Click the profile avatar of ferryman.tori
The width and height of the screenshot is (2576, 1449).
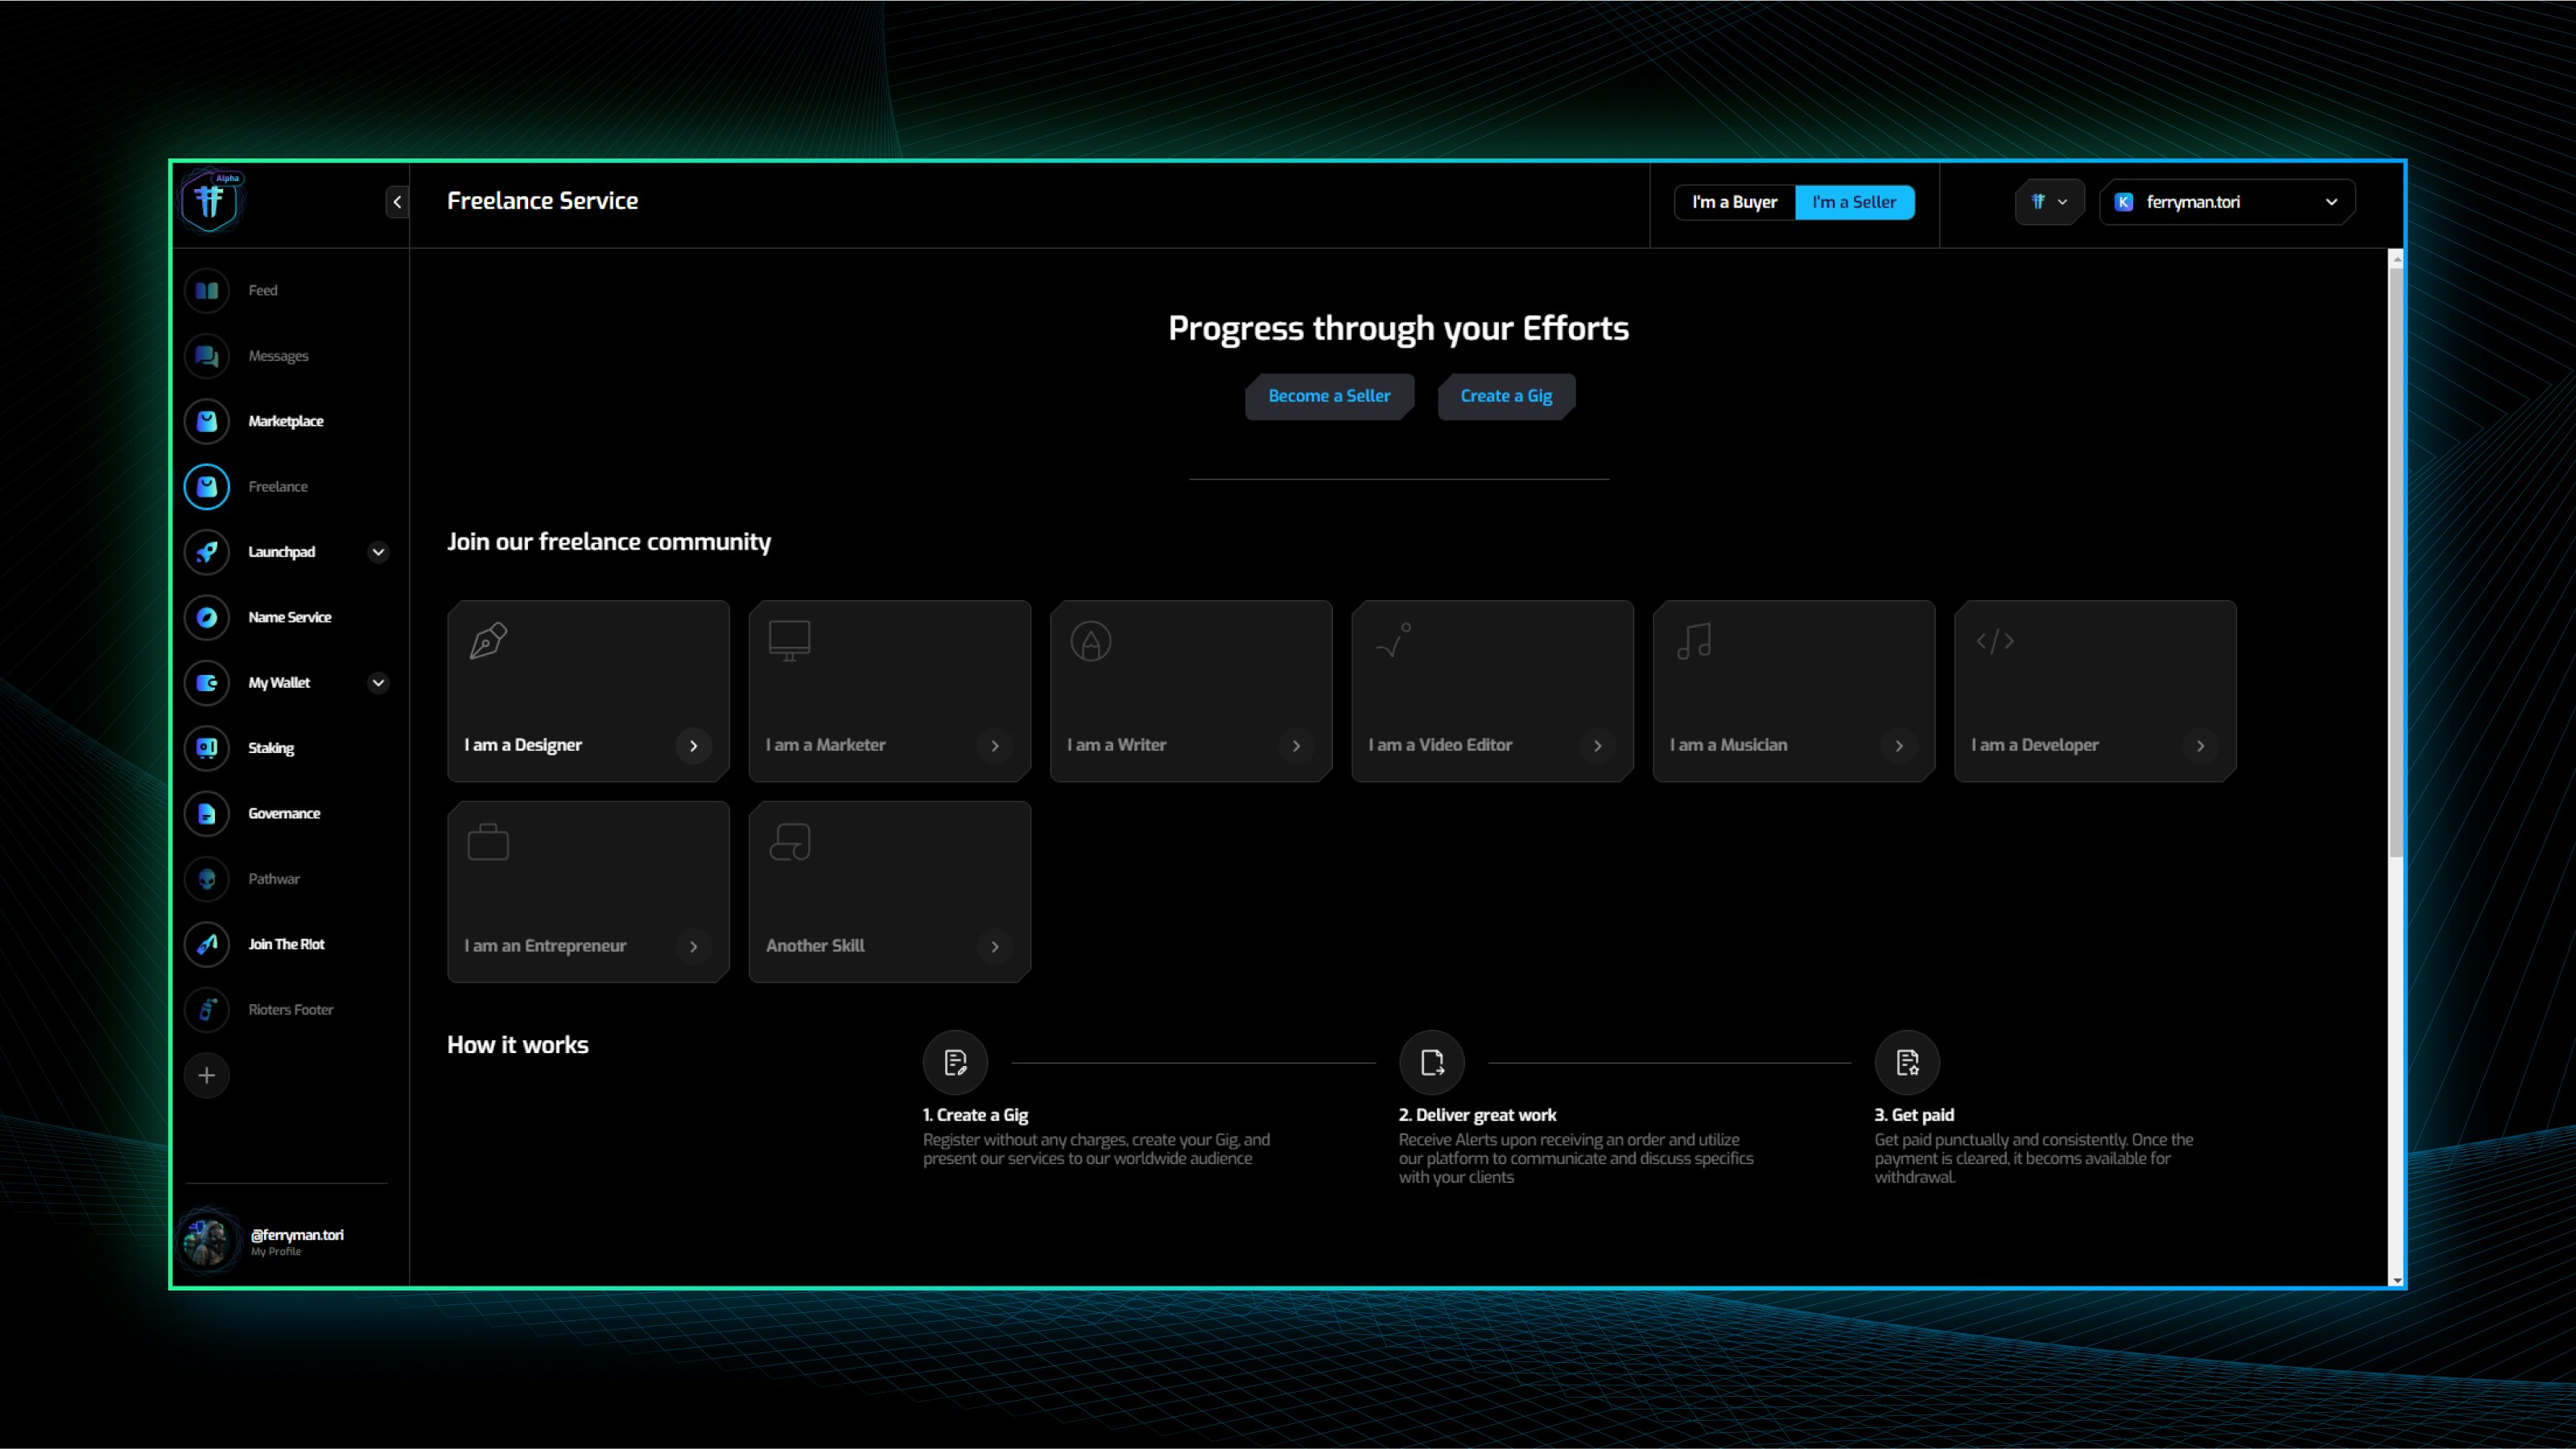click(x=207, y=1241)
